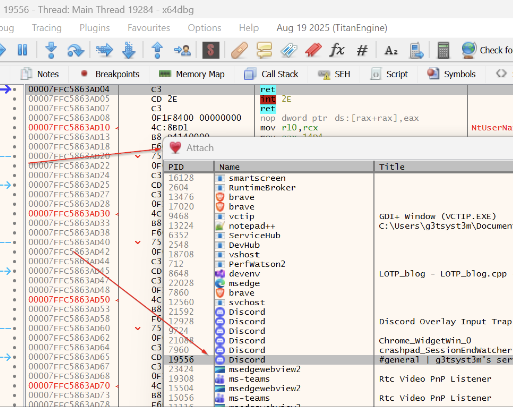513x407 pixels.
Task: Open the Patches bandage icon
Action: pos(239,50)
